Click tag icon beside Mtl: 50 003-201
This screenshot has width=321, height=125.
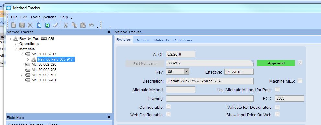[x=28, y=80]
